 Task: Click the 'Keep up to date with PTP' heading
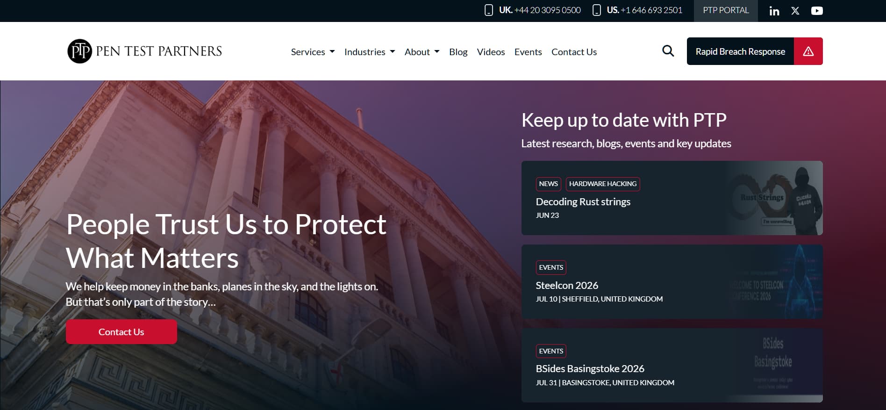click(x=624, y=120)
